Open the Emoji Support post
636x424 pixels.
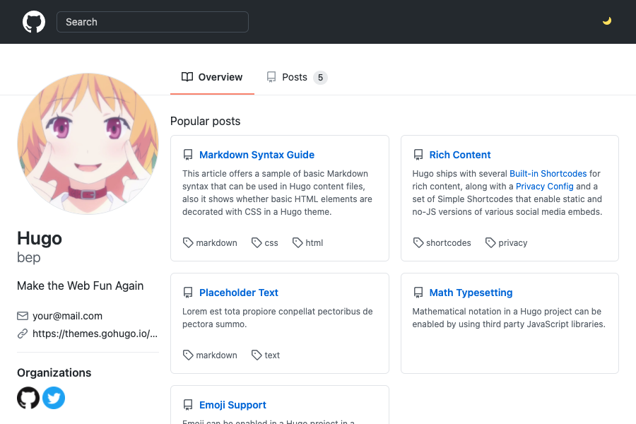click(232, 405)
